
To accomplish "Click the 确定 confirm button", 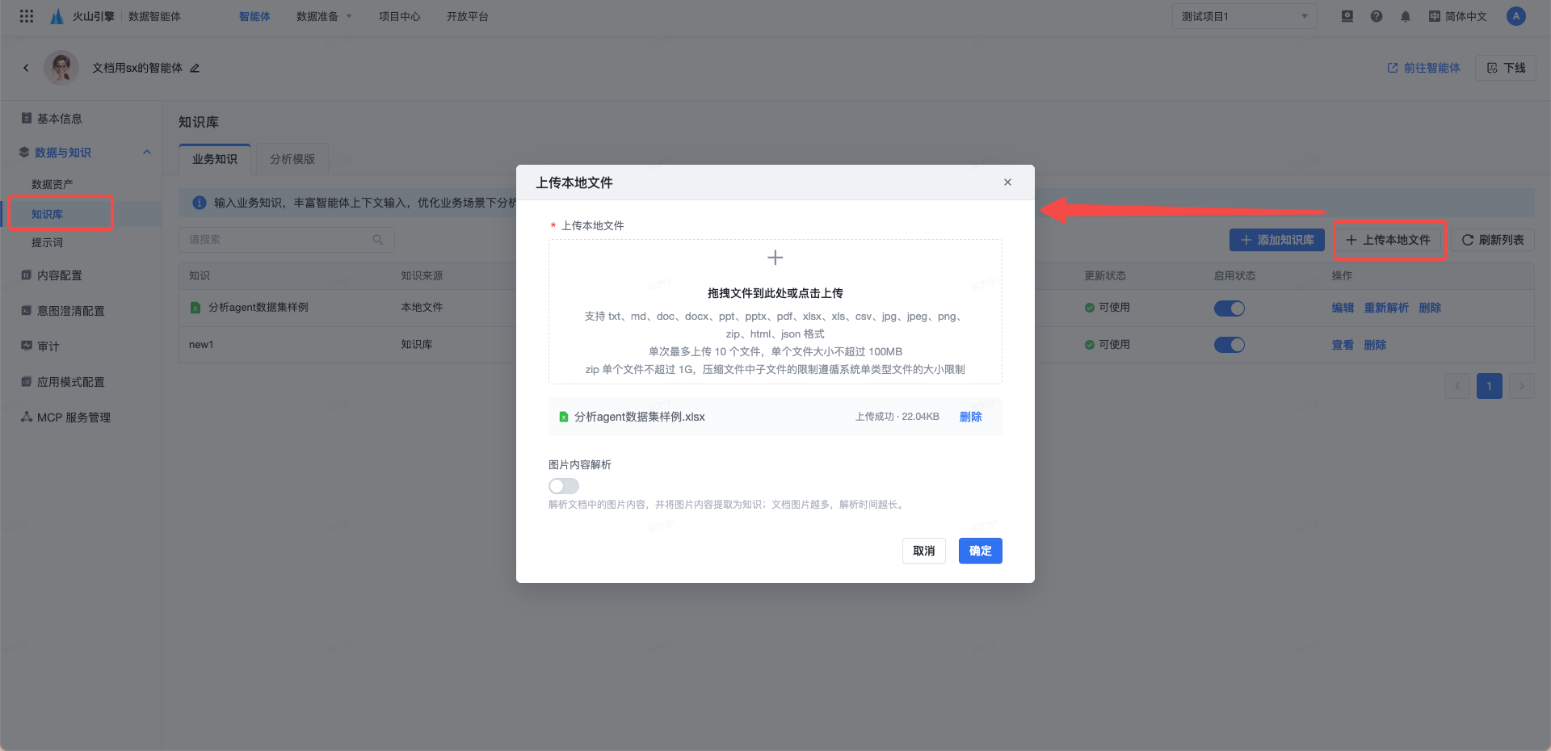I will [980, 551].
